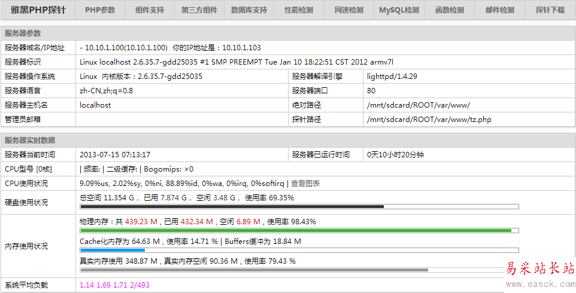This screenshot has height=293, width=576.
Task: Click the 探针路径 label
Action: 307,120
